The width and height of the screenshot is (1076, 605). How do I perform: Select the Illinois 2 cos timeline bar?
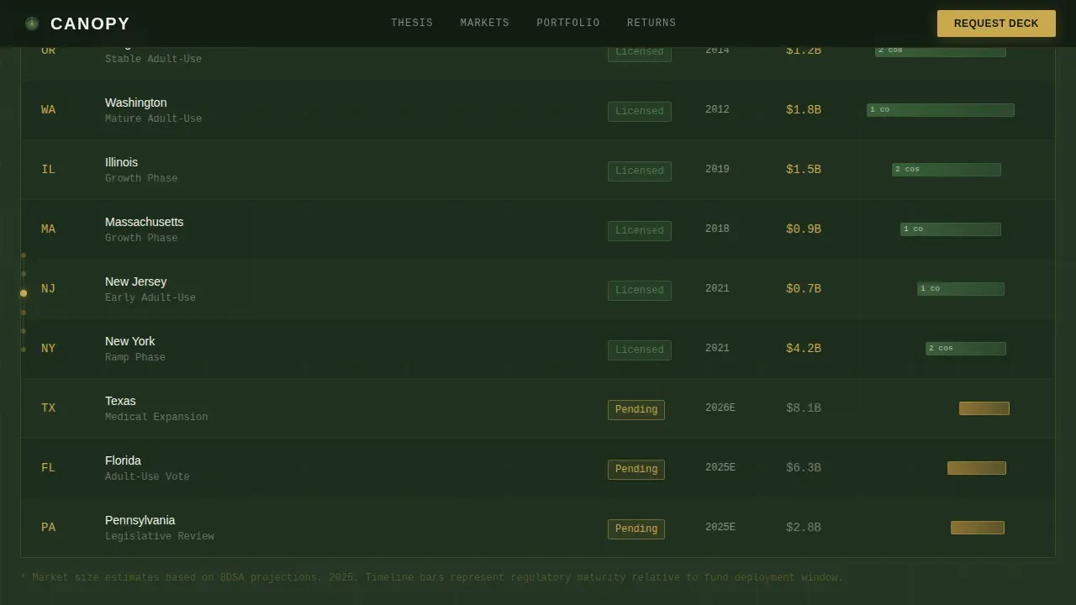coord(947,170)
